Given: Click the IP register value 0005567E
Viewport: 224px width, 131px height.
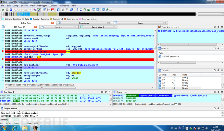Looking at the screenshot, I should 166,31.
